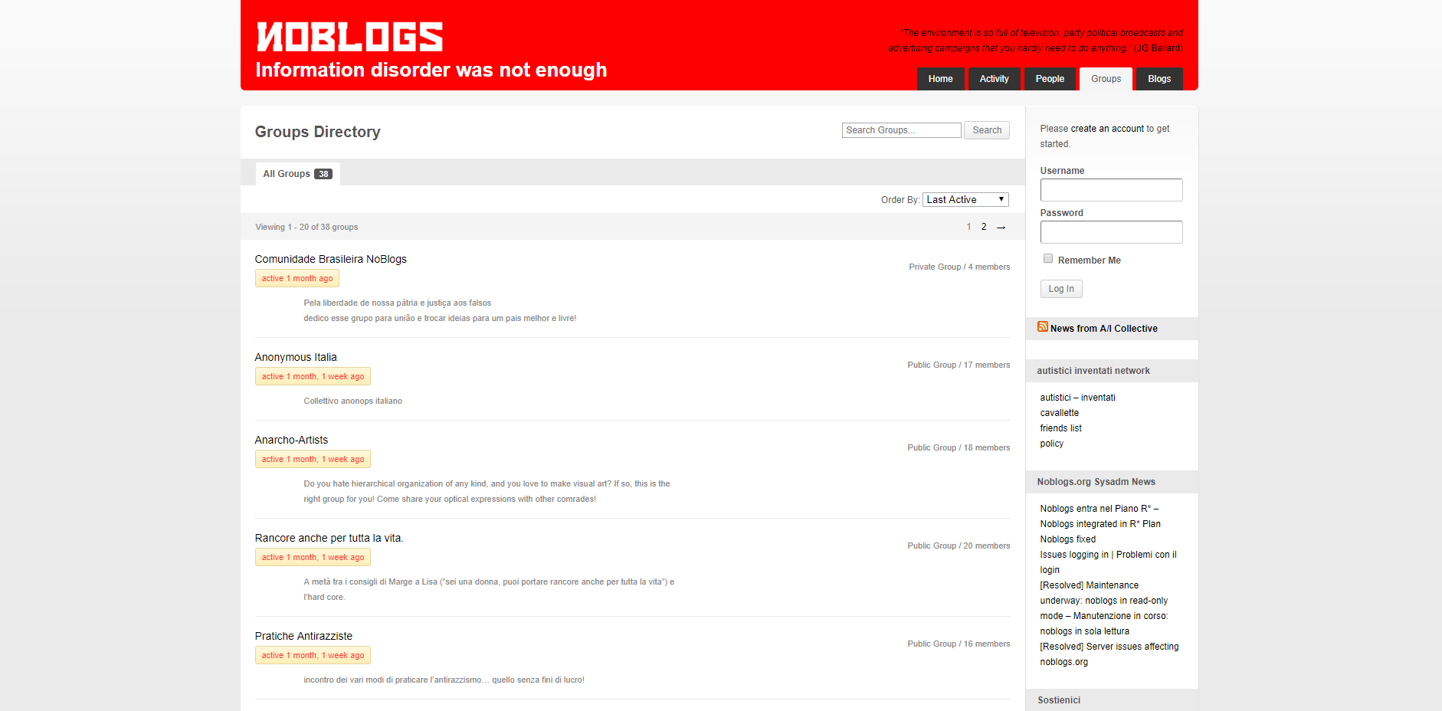Click 'Private Group / 4 members' text
Viewport: 1442px width, 711px height.
(959, 267)
